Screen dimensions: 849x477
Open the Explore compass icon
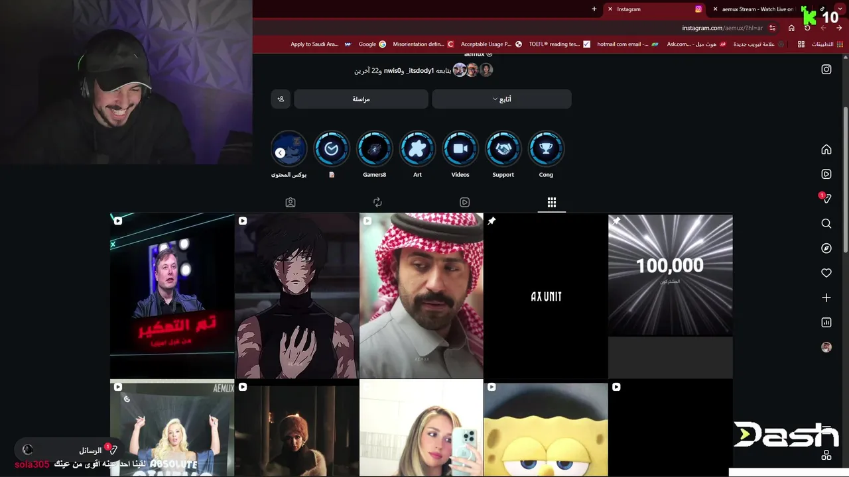826,248
